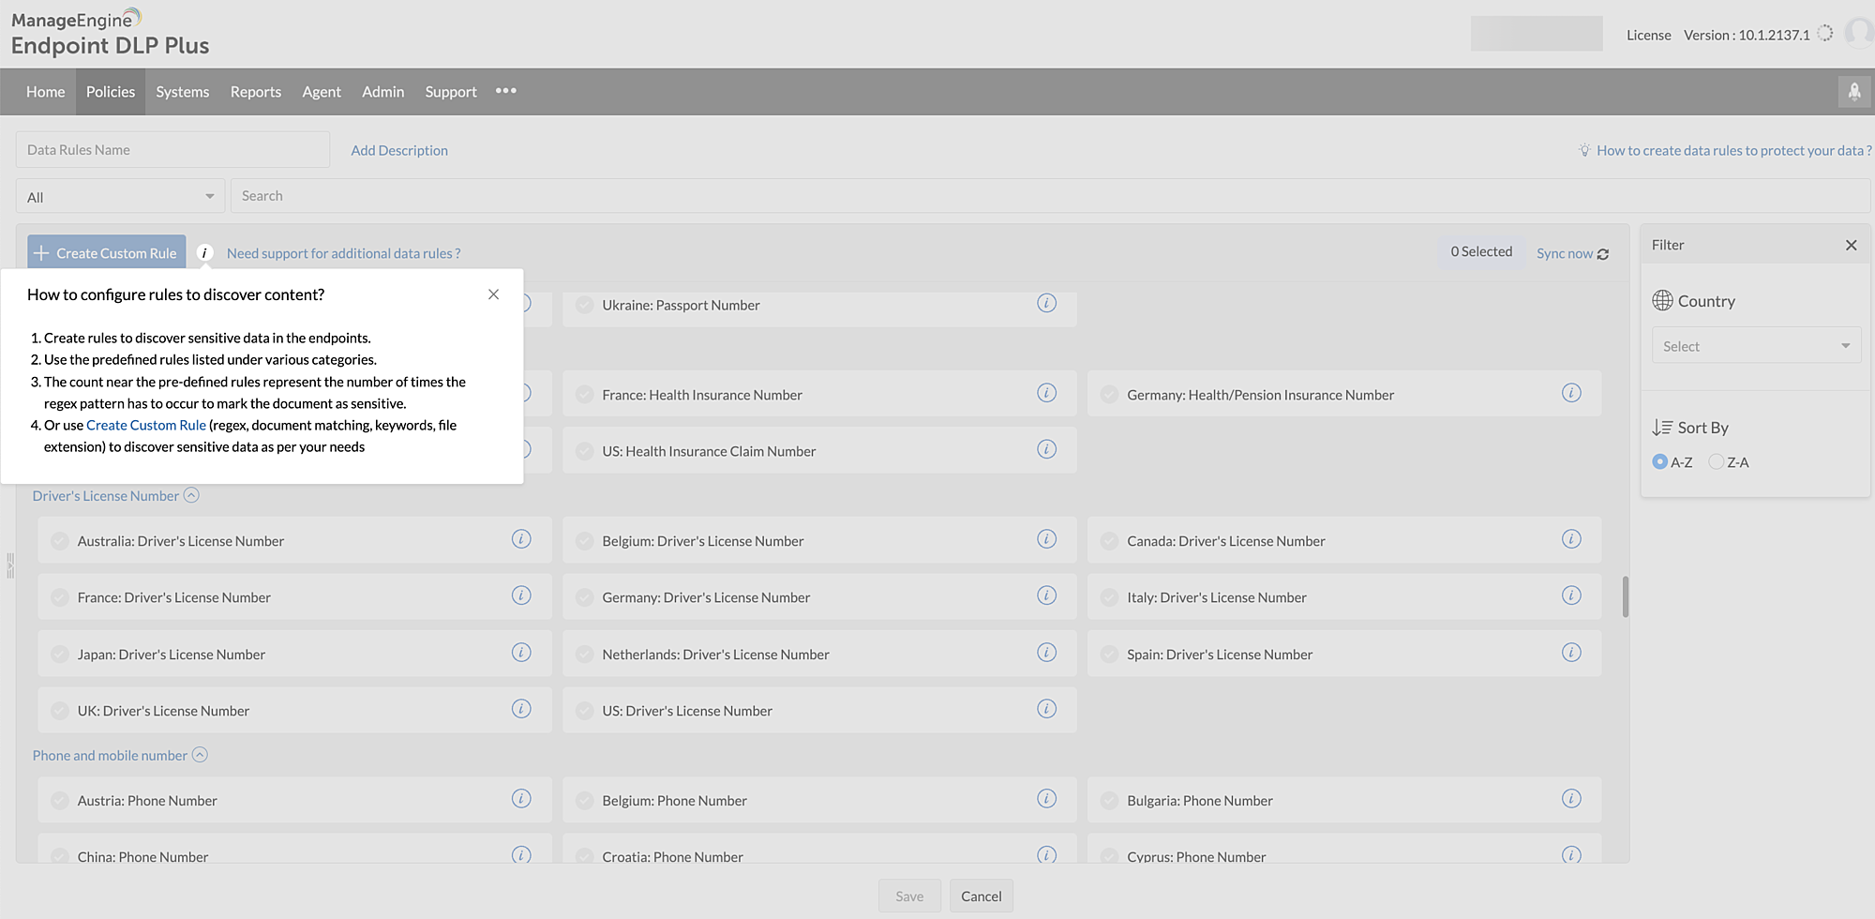The image size is (1875, 919).
Task: Click the notification icon on the navigation bar
Action: click(1854, 91)
